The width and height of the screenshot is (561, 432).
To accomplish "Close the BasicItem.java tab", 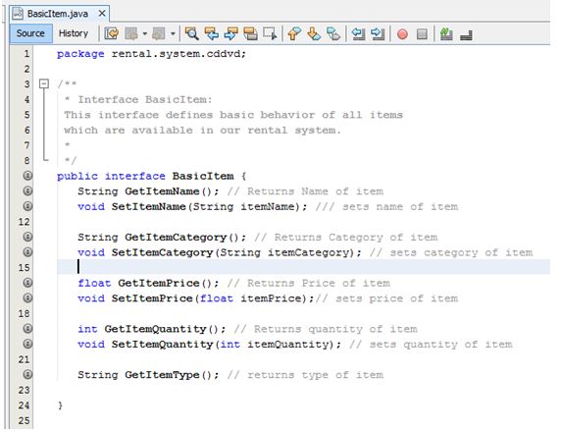I will coord(102,14).
